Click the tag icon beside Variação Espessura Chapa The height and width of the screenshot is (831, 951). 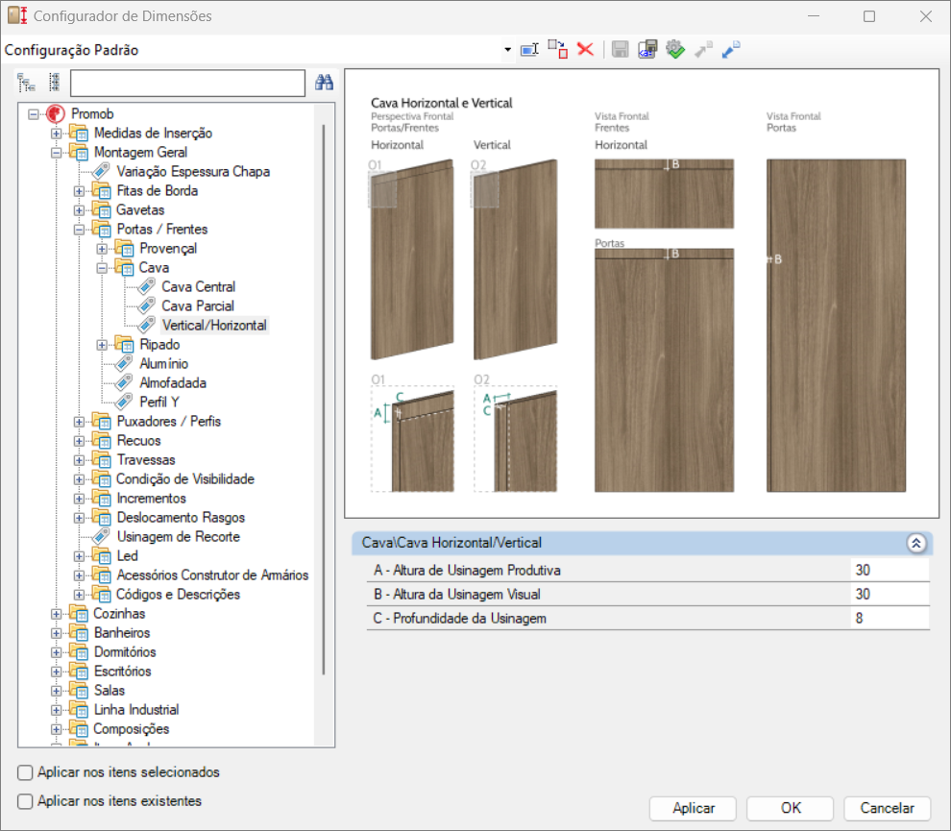(x=101, y=171)
